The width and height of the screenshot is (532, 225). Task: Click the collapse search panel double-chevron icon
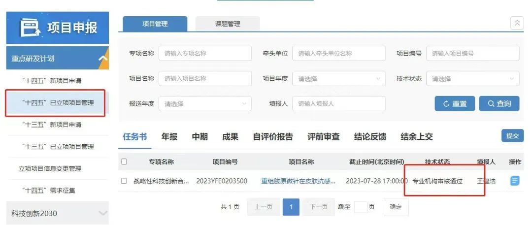(517, 23)
